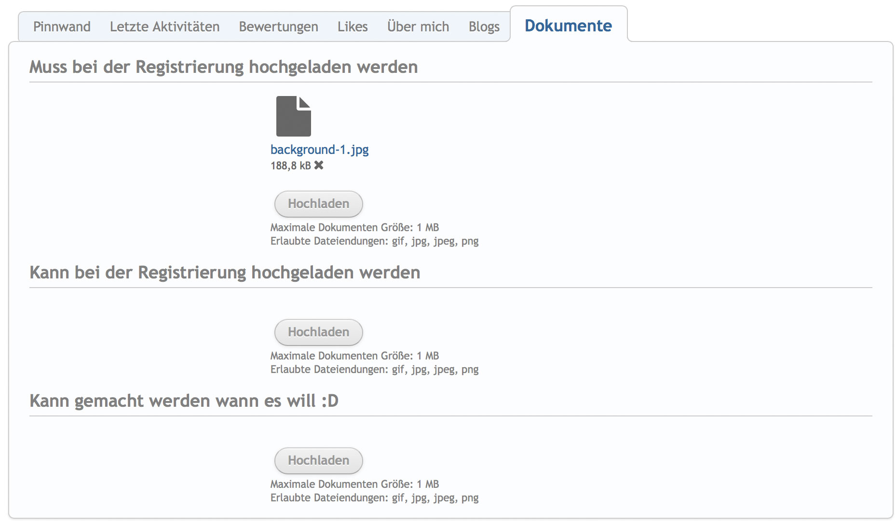Image resolution: width=896 pixels, height=525 pixels.
Task: Click 'Maximale Dokumenten Größe' text in the first section
Action: [354, 227]
